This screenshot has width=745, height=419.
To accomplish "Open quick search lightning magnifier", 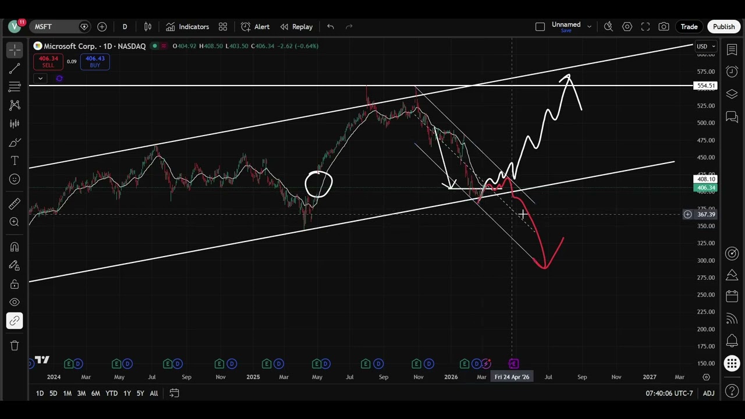I will pos(608,27).
